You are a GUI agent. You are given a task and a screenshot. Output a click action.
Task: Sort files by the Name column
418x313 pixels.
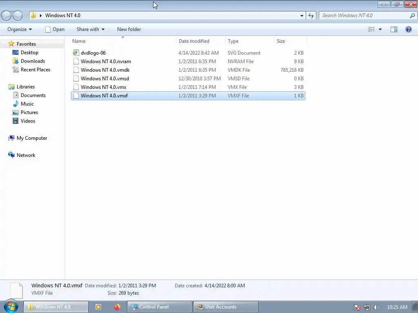[123, 41]
